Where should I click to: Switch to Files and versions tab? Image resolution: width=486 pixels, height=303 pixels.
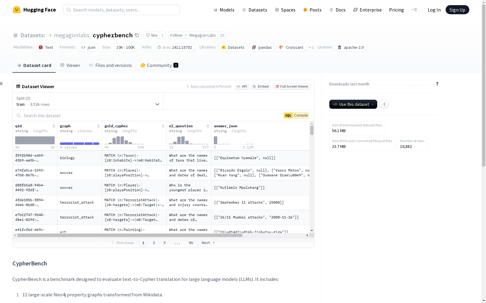coord(110,65)
